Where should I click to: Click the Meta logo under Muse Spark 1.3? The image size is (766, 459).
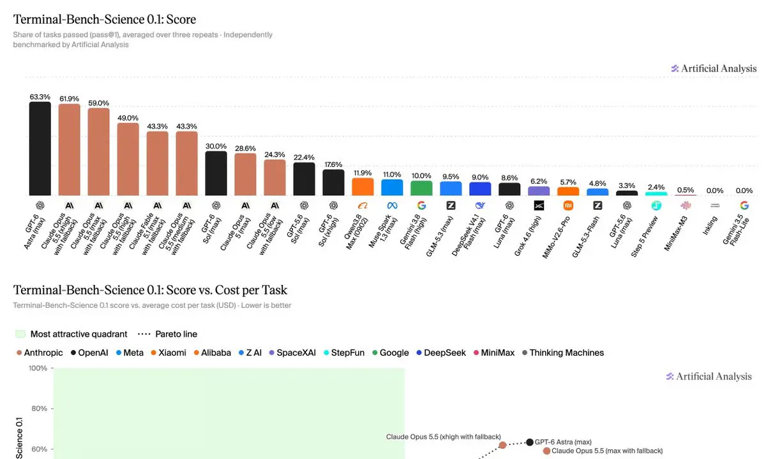pyautogui.click(x=392, y=205)
